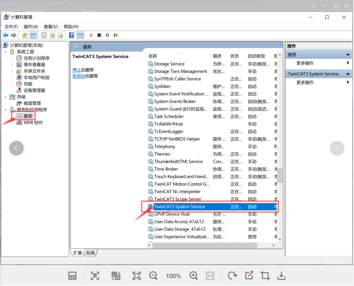Sort by the 状态 column header
This screenshot has height=286, width=354.
pos(235,56)
